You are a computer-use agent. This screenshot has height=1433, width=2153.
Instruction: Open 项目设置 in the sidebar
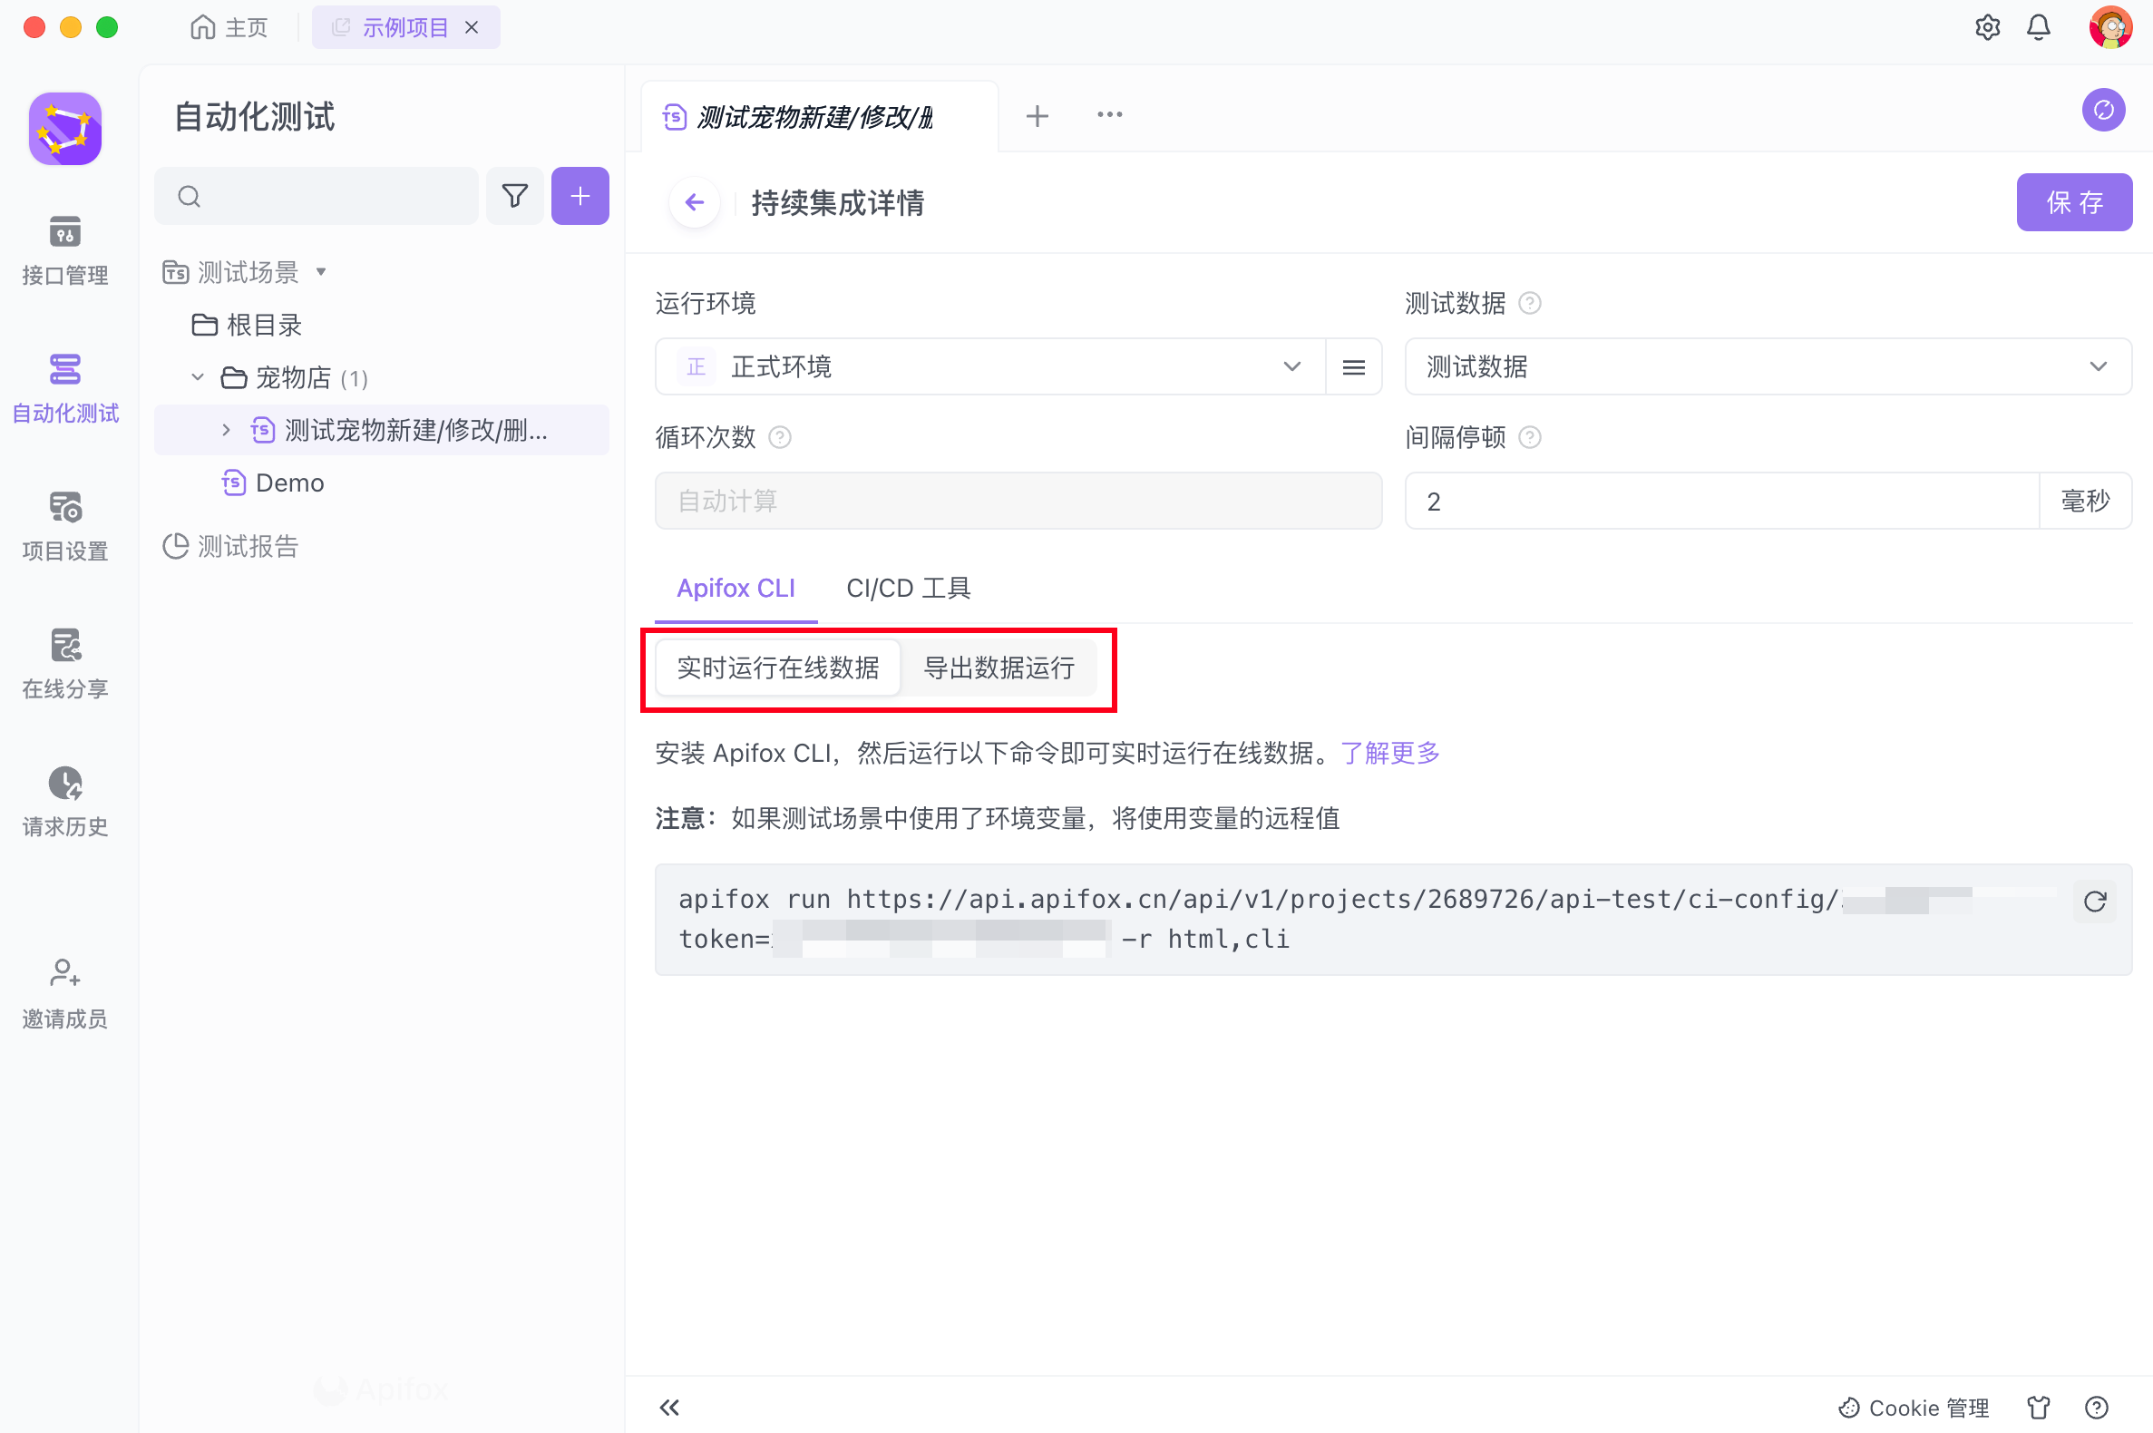click(65, 524)
